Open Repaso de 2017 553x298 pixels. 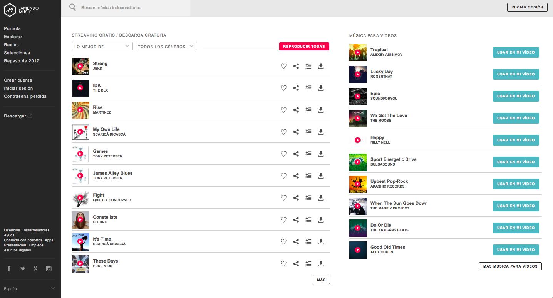point(22,61)
